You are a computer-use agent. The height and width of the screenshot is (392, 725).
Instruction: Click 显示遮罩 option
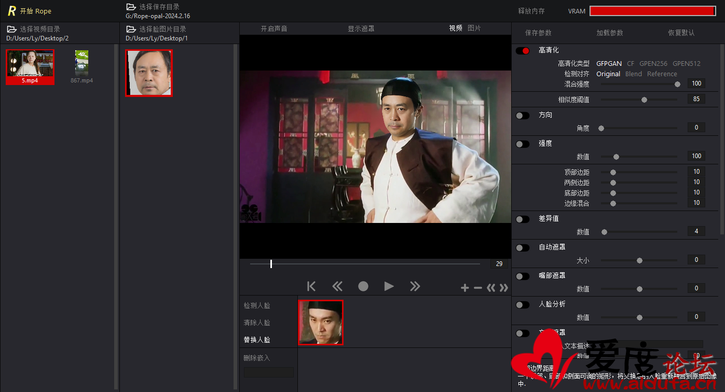coord(361,29)
